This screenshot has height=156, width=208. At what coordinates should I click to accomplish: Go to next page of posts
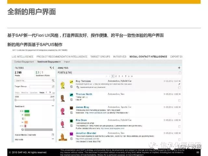(x=129, y=76)
